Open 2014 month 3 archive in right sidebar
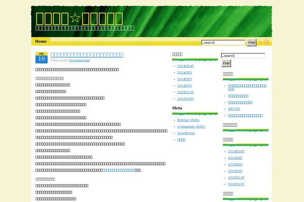 235,158
